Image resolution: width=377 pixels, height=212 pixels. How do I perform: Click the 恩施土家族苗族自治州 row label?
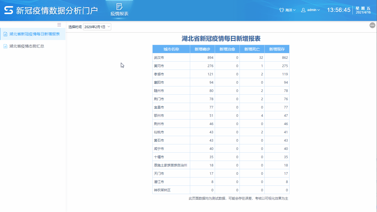click(171, 165)
